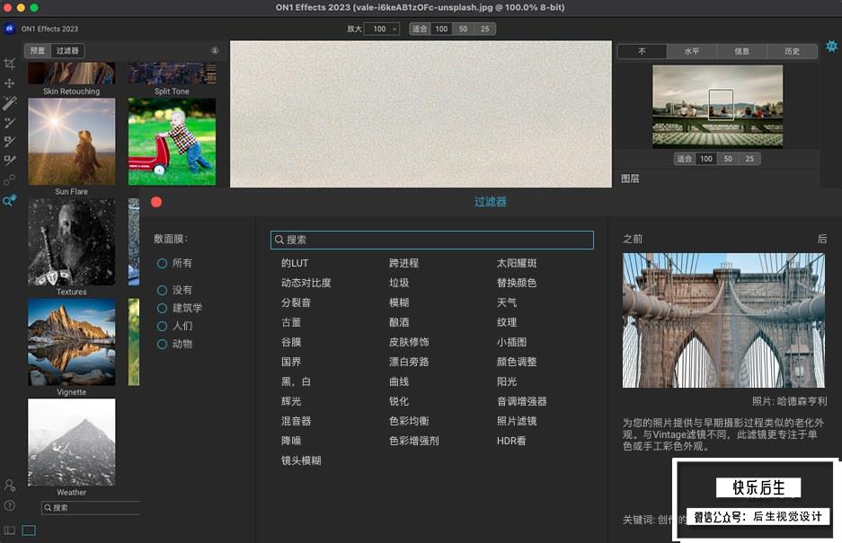842x543 pixels.
Task: Select the 建筑学 radio option
Action: [x=162, y=308]
